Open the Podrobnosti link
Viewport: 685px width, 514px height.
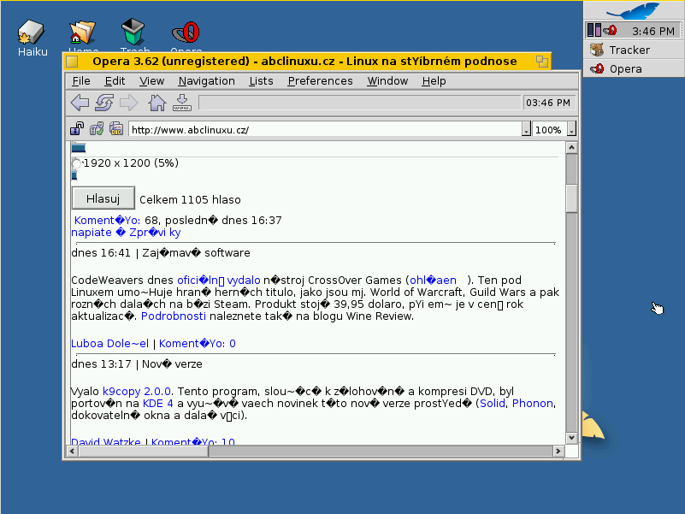pos(174,316)
